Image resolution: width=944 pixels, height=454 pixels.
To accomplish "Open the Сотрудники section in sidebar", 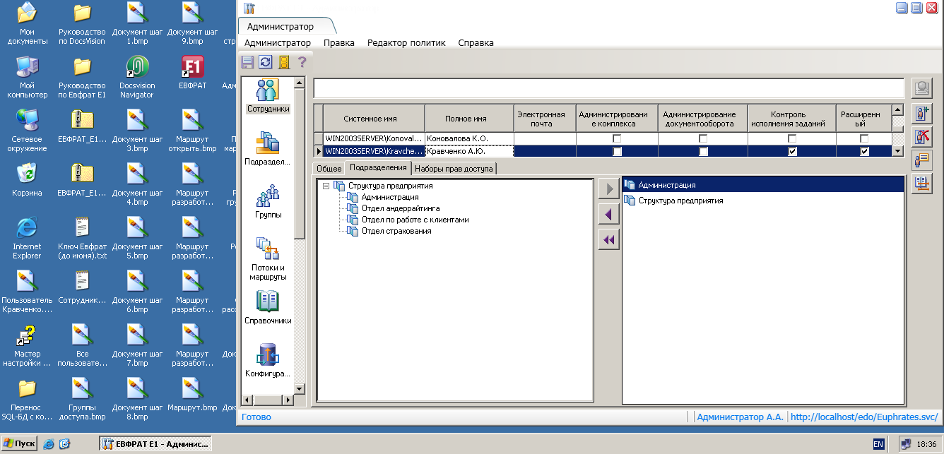I will (268, 96).
